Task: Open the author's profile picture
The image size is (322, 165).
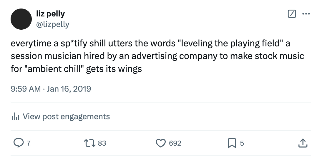Action: pyautogui.click(x=21, y=19)
